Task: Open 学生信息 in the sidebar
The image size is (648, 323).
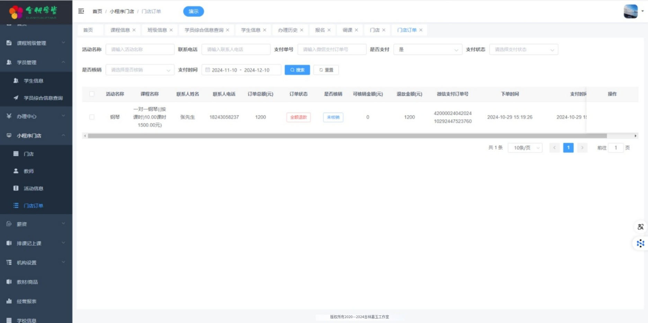Action: 33,81
